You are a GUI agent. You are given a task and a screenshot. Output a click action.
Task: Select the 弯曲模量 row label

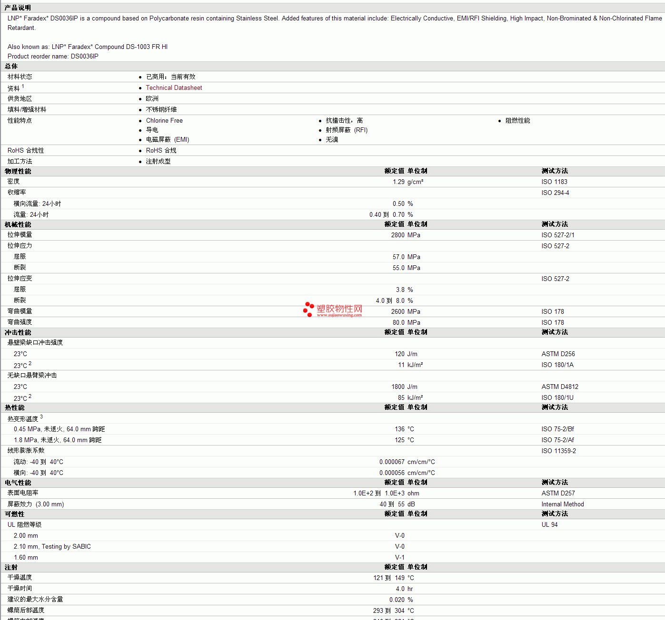(20, 311)
